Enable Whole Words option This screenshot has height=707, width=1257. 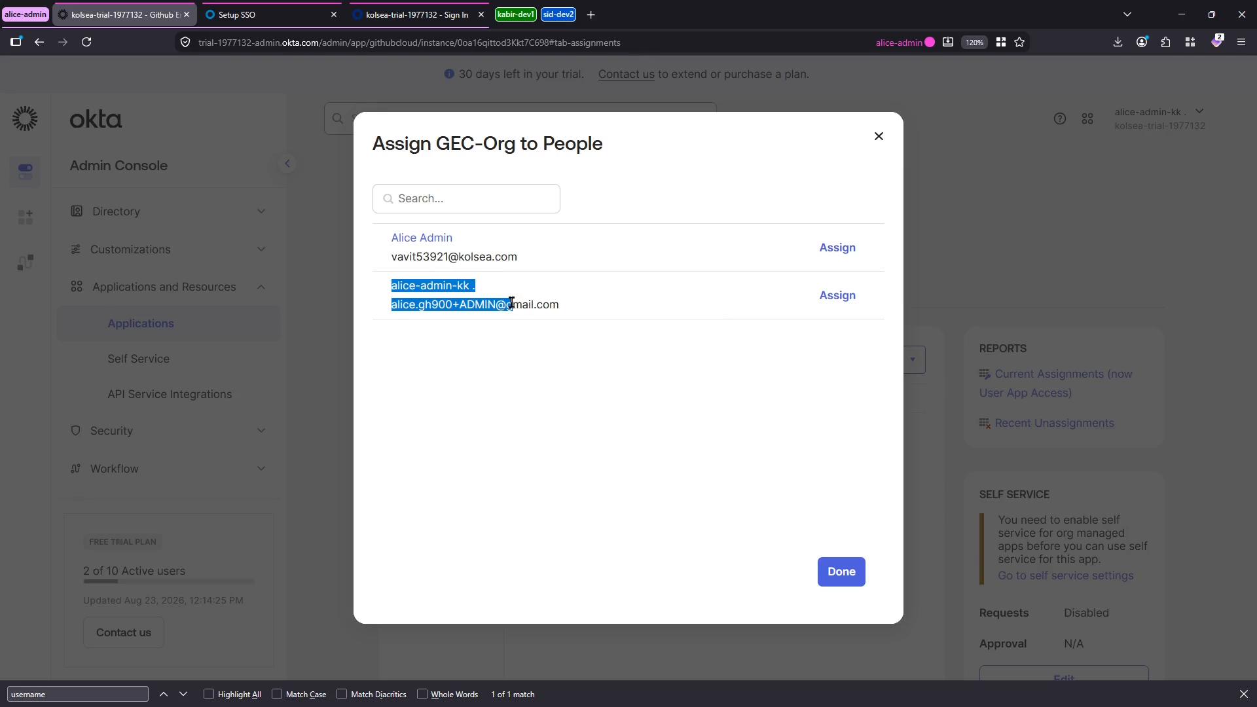[x=422, y=694]
